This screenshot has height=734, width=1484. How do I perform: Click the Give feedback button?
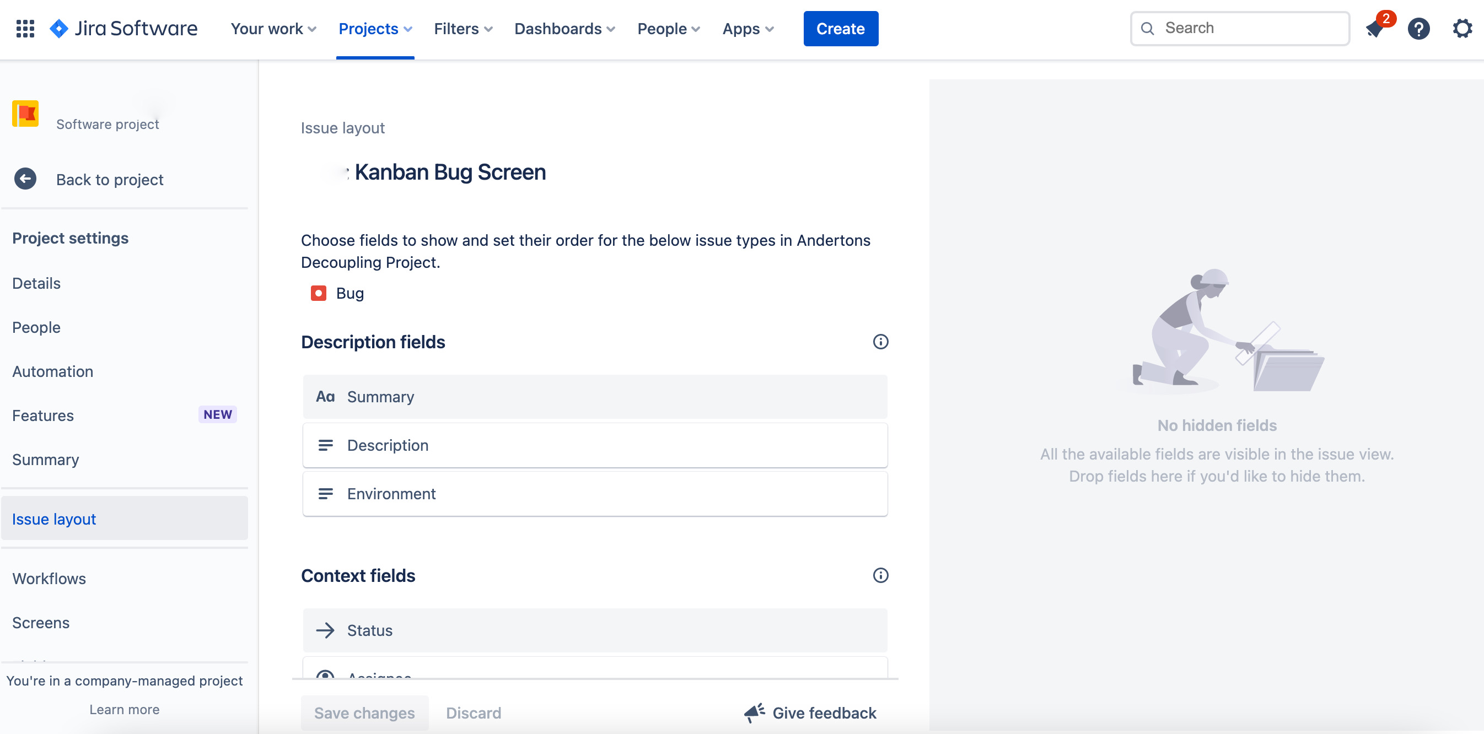(x=810, y=713)
